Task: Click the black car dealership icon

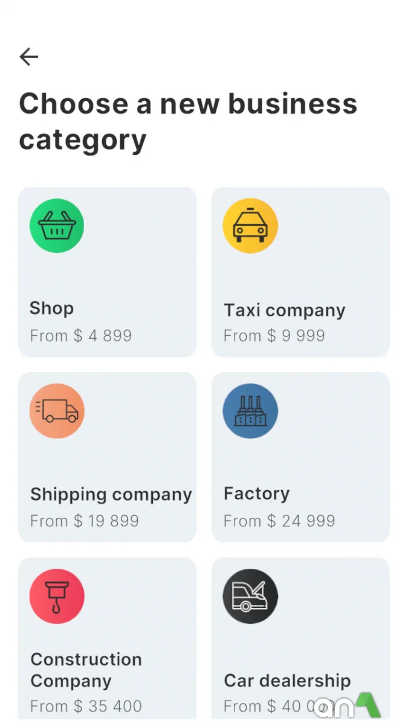Action: click(x=250, y=596)
